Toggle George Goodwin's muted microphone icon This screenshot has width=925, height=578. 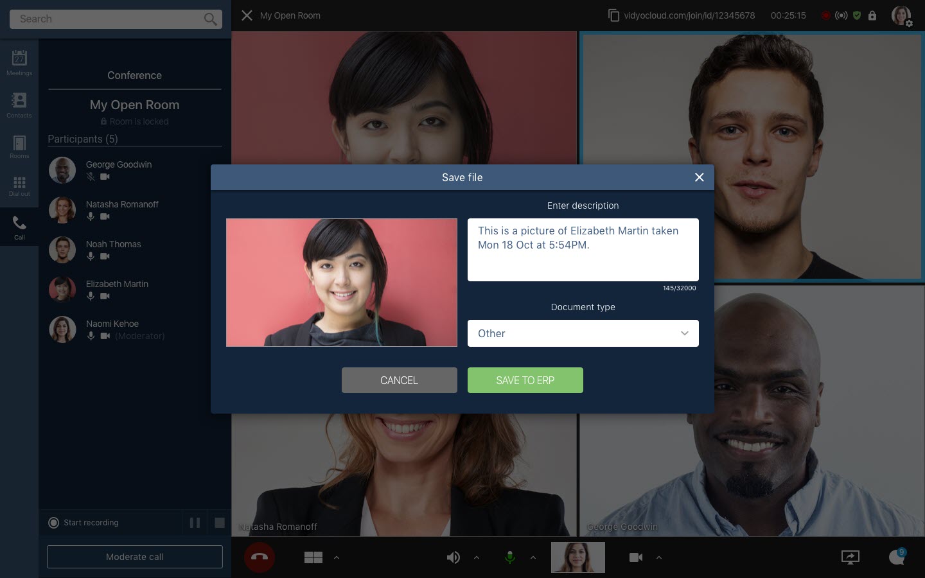tap(91, 177)
